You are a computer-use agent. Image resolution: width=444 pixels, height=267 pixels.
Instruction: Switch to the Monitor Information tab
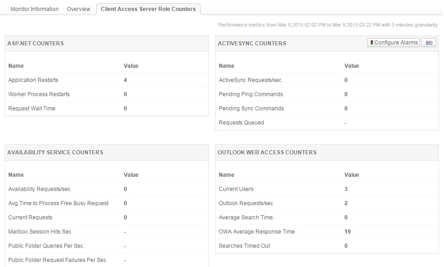tap(34, 9)
